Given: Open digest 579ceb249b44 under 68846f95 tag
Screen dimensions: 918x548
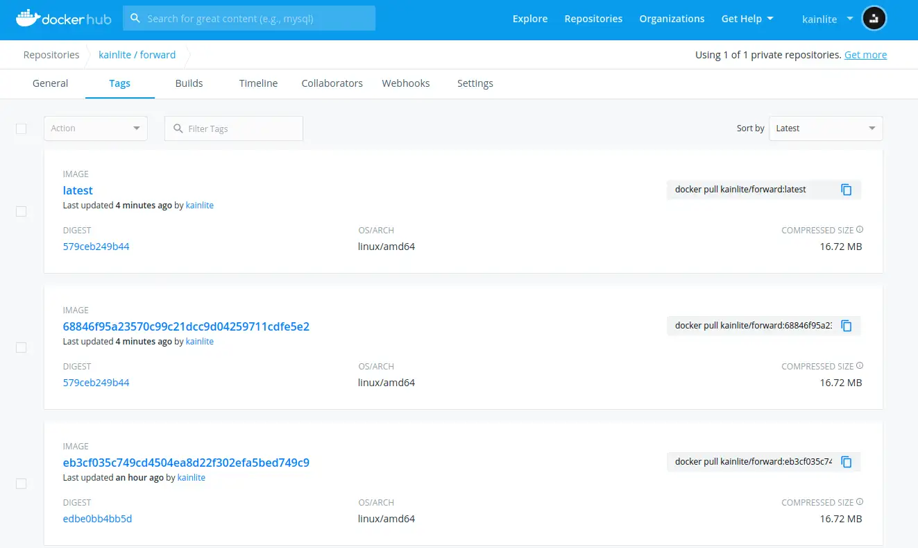Looking at the screenshot, I should 96,383.
